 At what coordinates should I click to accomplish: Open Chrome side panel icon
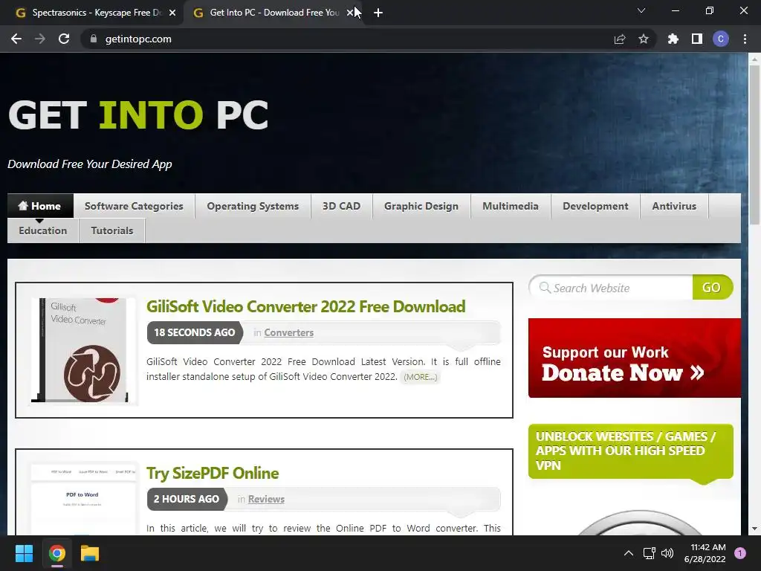(697, 39)
